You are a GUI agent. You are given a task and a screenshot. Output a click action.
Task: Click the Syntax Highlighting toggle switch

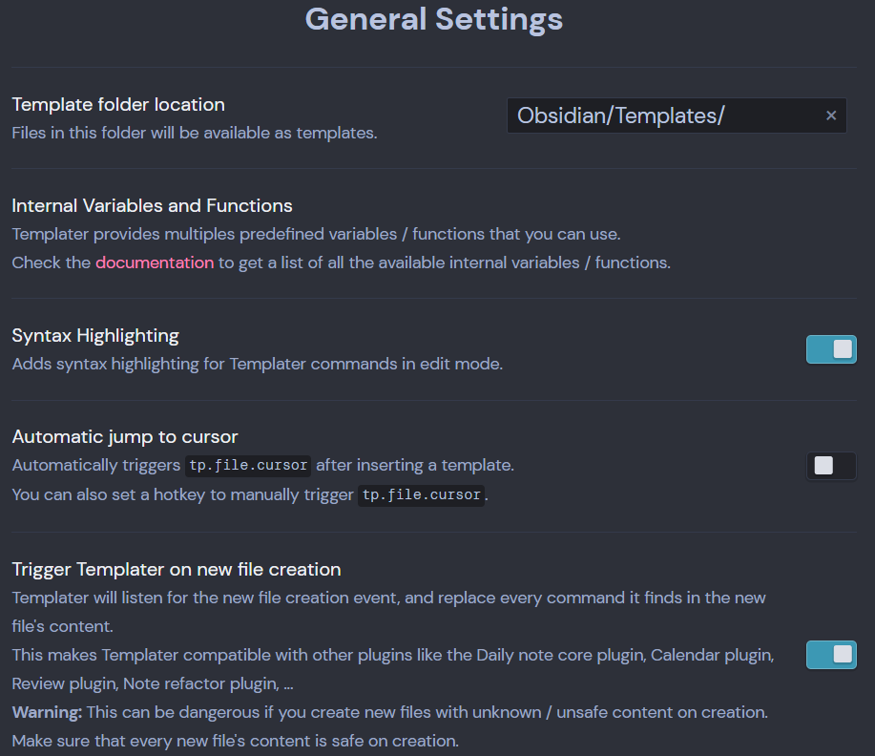[x=831, y=349]
